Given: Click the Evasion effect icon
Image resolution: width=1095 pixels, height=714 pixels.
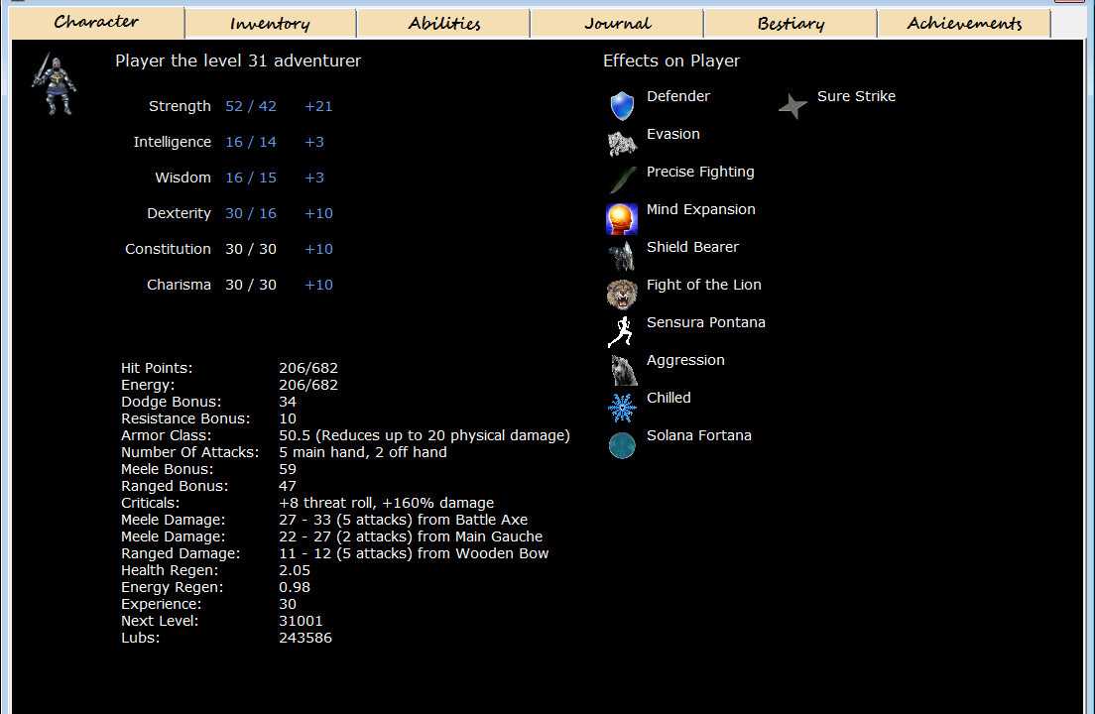Looking at the screenshot, I should point(622,143).
